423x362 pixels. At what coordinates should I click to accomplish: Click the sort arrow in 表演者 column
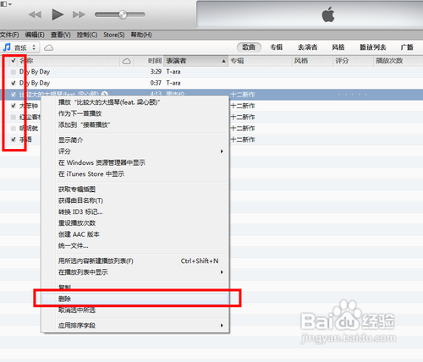(223, 61)
